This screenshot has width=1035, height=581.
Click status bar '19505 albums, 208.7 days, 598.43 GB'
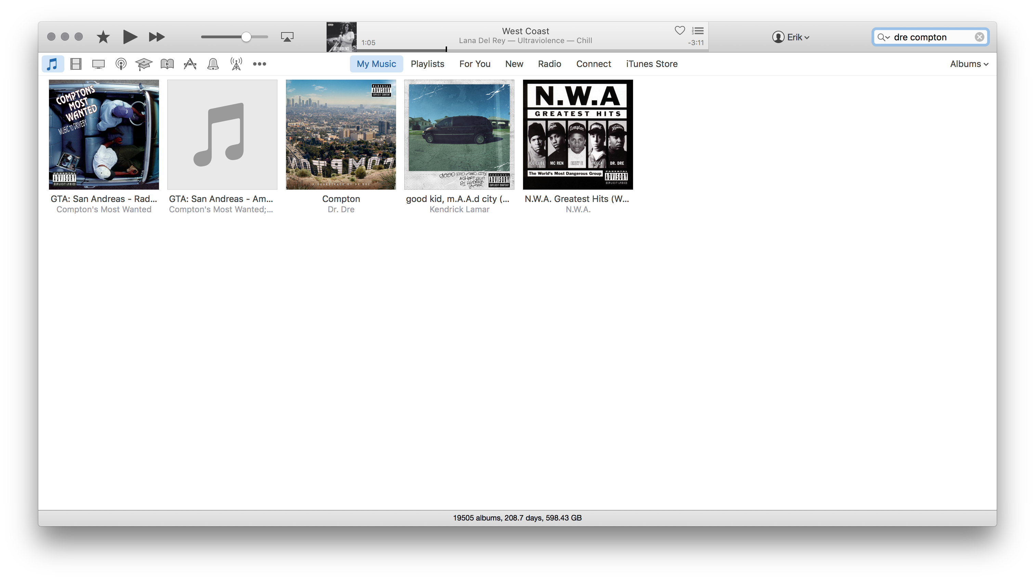(517, 518)
